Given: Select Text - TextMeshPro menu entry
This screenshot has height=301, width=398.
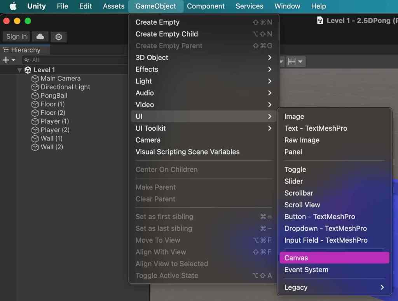Looking at the screenshot, I should 316,128.
